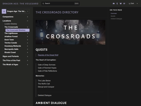Image resolution: width=141 pixels, height=106 pixels.
Task: Collapse the Locations section chevron
Action: click(x=27, y=21)
